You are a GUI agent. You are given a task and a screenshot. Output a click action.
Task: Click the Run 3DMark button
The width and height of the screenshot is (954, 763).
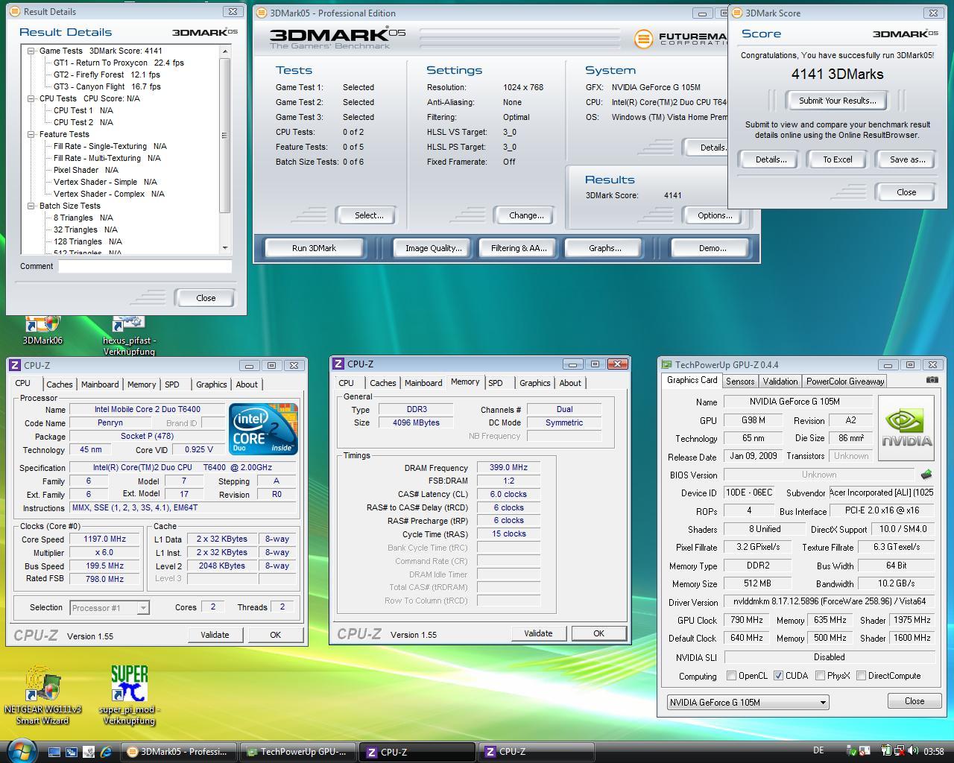[314, 248]
